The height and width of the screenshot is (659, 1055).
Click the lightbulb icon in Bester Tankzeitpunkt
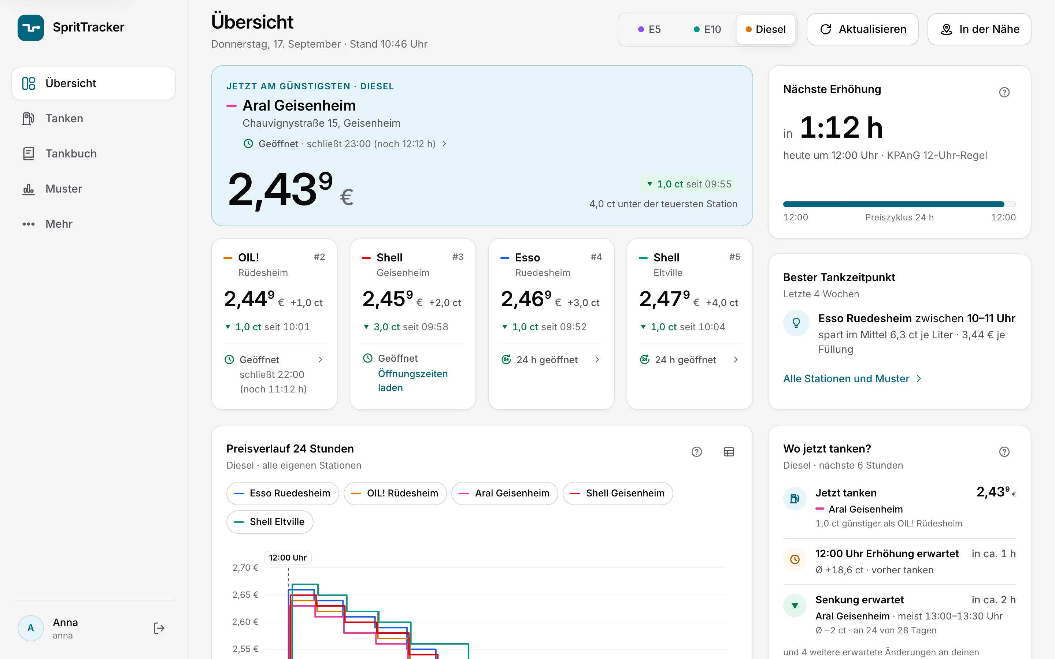(796, 323)
